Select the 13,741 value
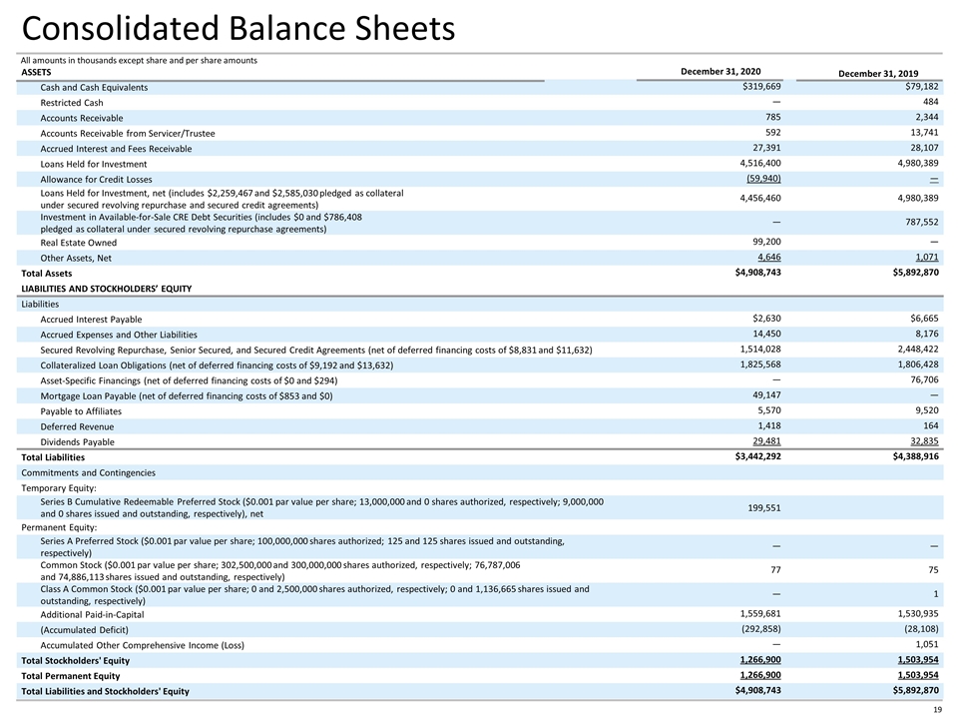Viewport: 958px width, 719px height. click(924, 133)
